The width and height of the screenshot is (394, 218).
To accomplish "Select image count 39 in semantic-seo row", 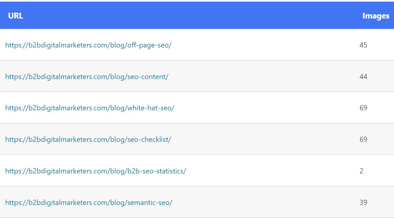I will tap(363, 203).
